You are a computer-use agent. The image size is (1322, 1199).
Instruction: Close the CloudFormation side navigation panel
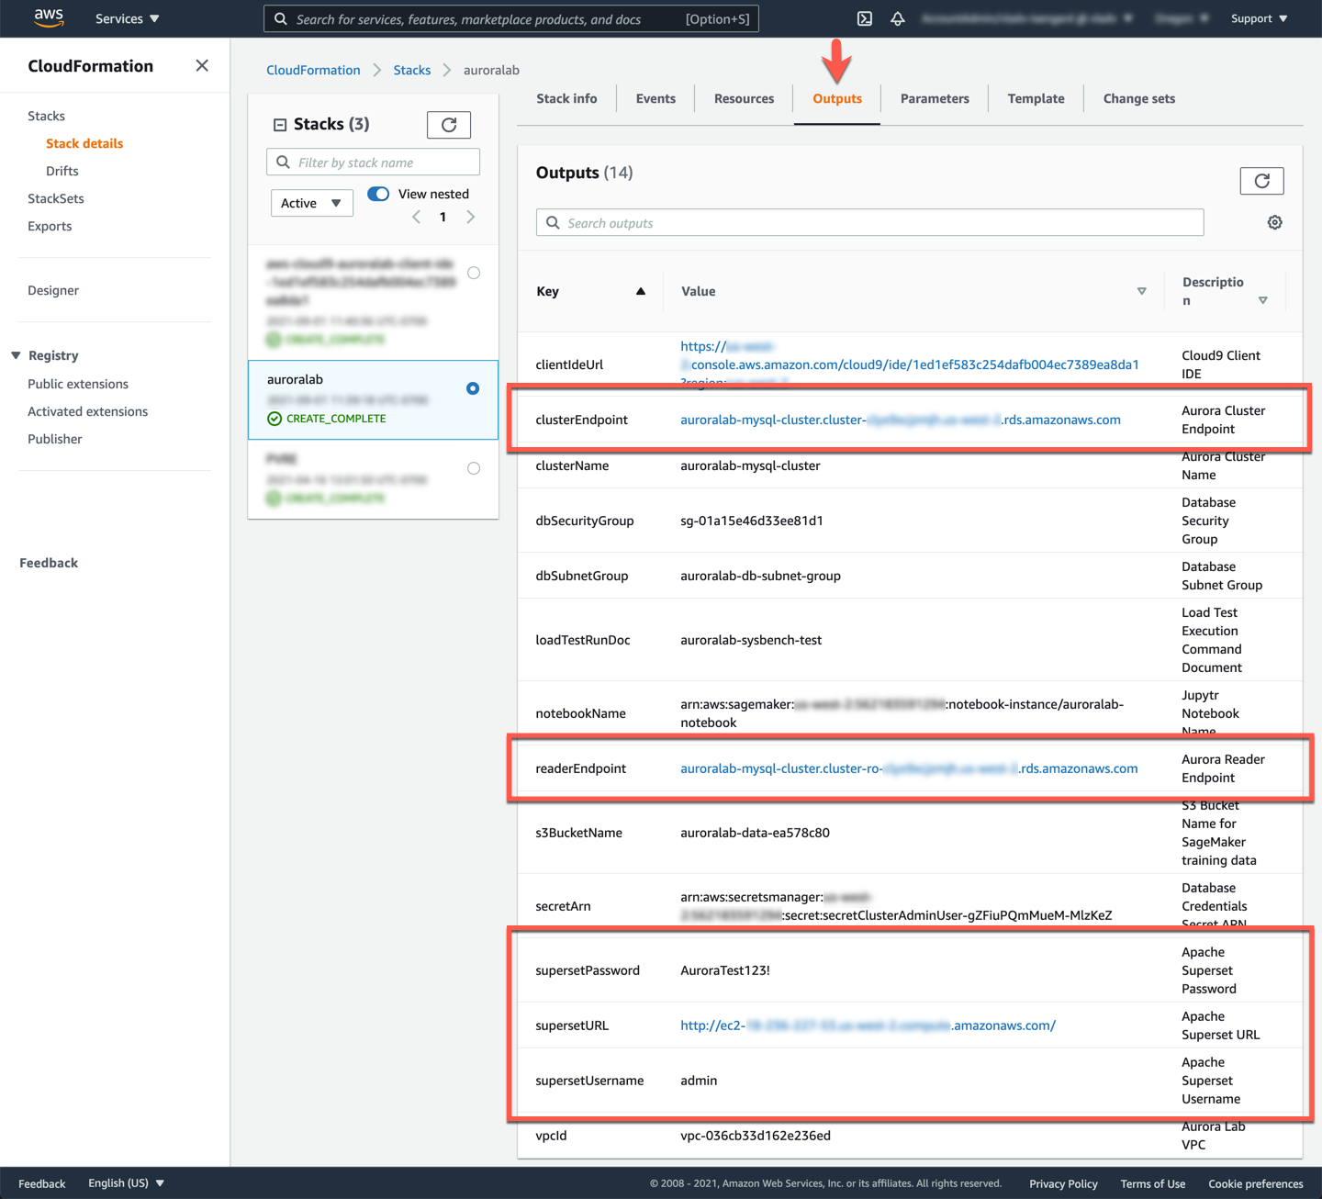[x=202, y=66]
